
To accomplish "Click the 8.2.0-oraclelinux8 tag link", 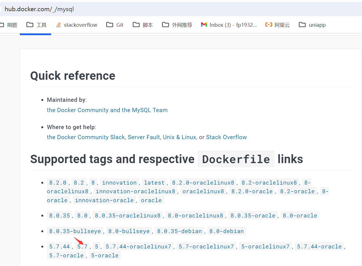I will 203,183.
